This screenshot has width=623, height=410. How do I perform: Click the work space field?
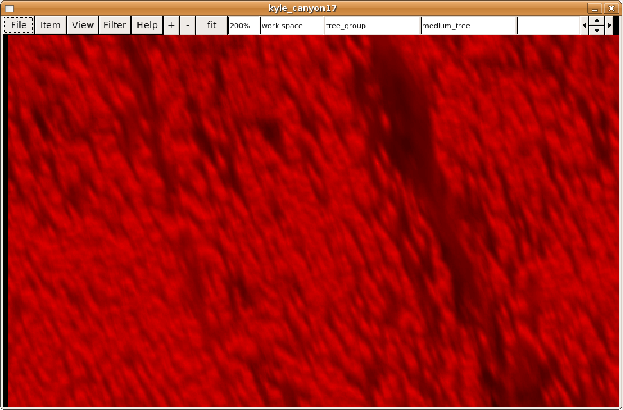(x=292, y=26)
